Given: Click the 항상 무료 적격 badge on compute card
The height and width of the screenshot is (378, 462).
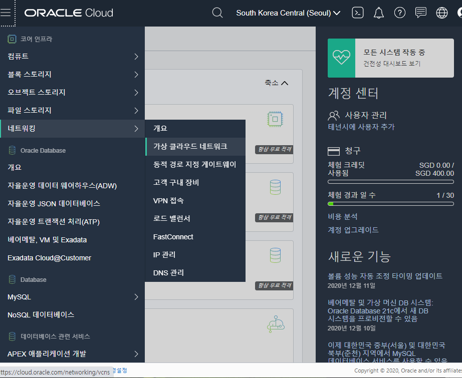Looking at the screenshot, I should click(274, 149).
